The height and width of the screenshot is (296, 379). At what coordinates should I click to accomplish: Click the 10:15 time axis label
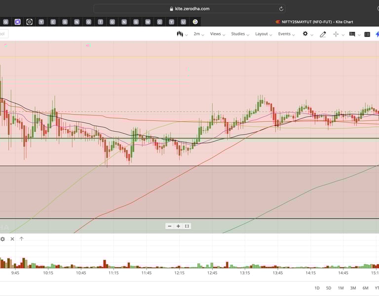48,273
